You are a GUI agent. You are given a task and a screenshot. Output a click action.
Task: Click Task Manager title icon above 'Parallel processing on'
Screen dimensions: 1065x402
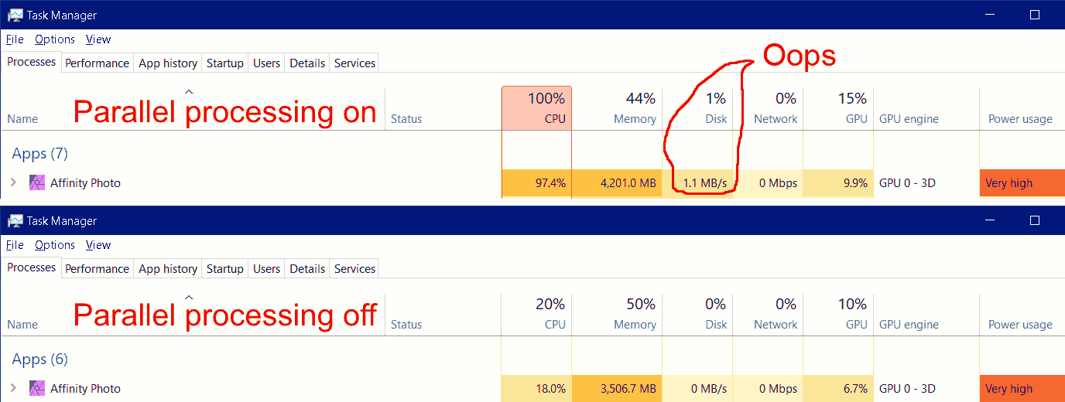[15, 15]
